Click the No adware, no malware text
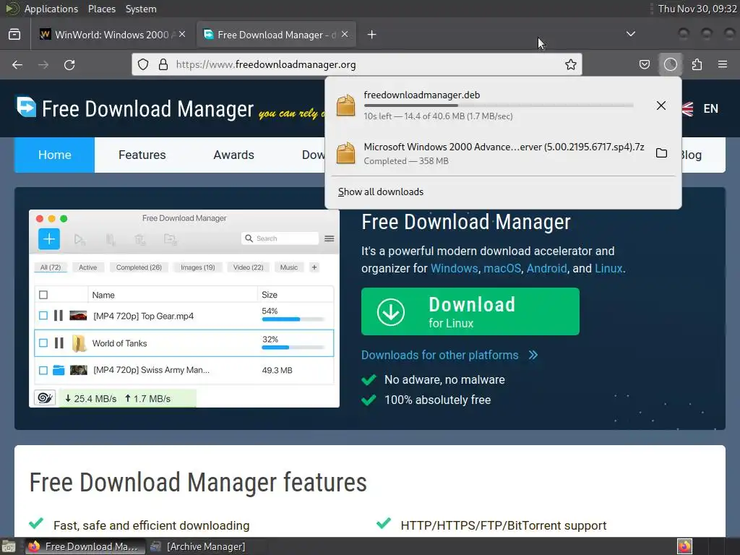This screenshot has height=555, width=740. click(444, 379)
